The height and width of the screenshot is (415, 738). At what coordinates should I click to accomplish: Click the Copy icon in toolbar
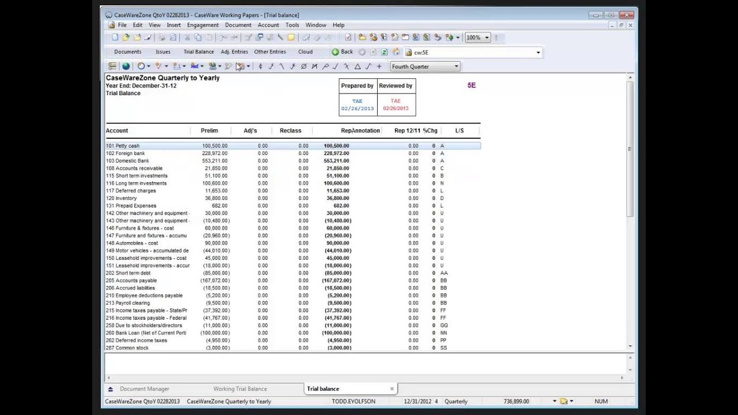coord(198,37)
